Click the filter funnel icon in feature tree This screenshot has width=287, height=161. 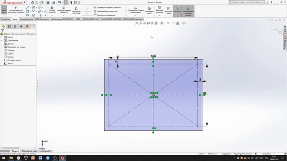(x=2, y=30)
